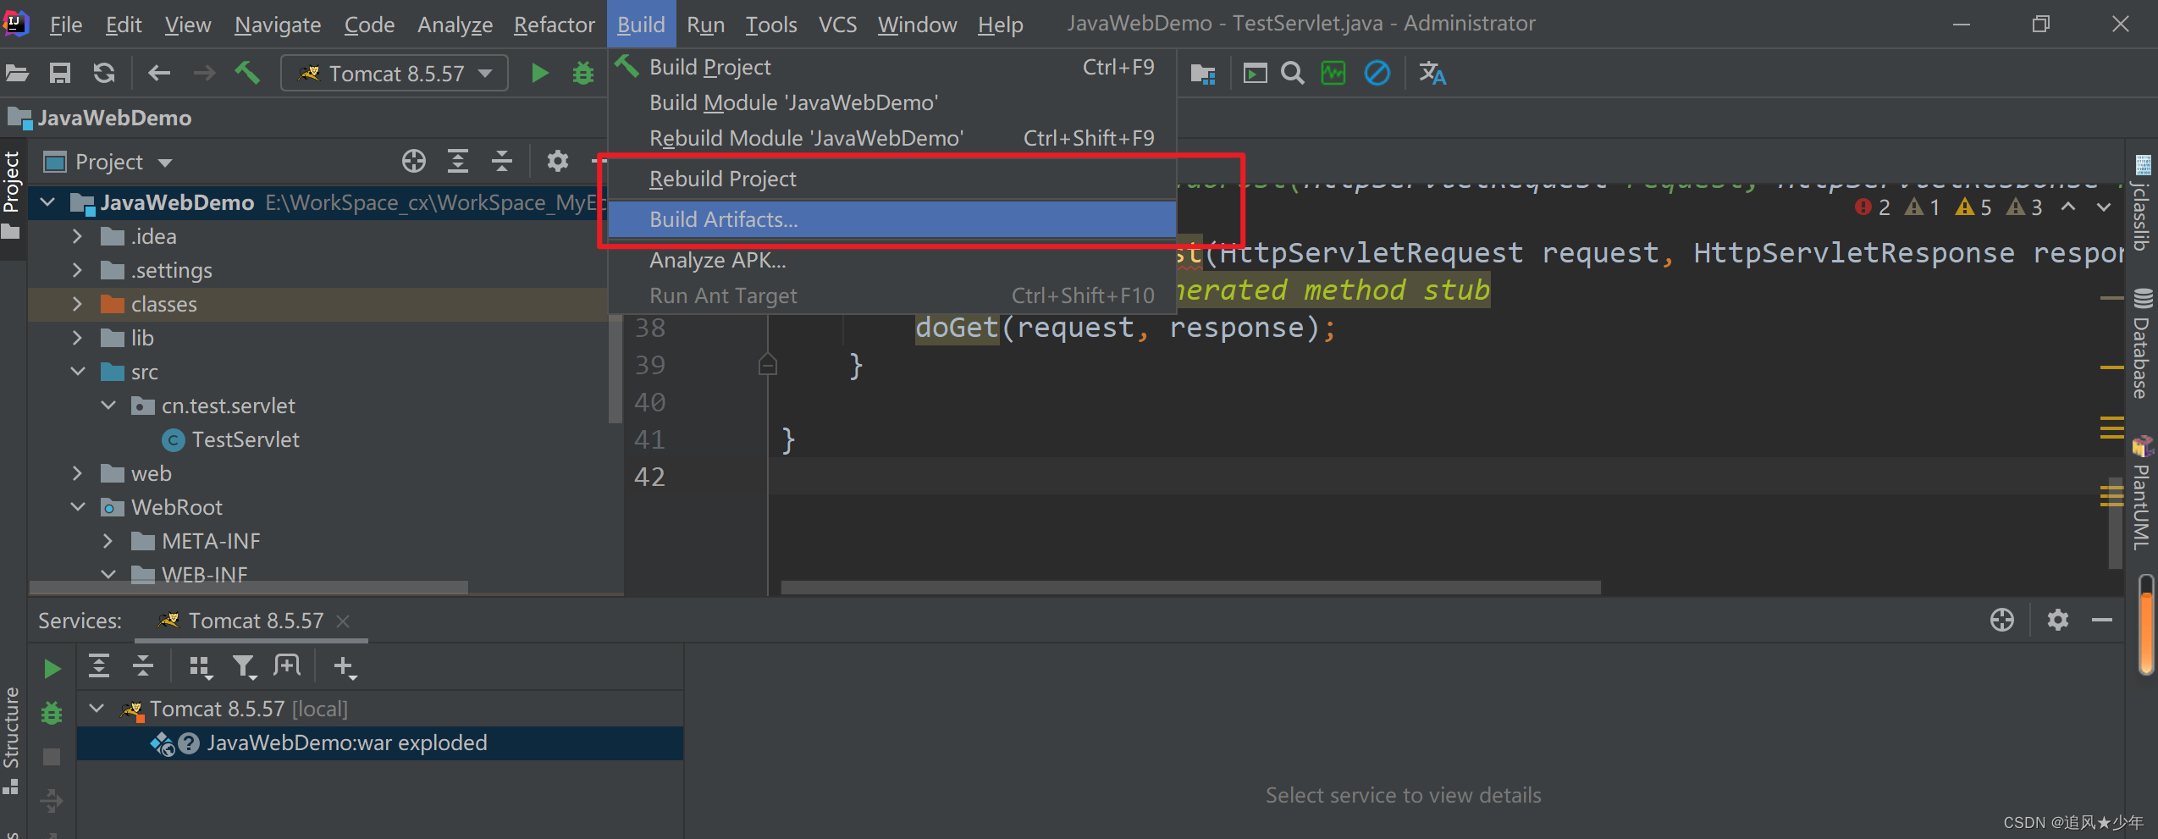Select JavaWebDemo:war exploded artifact

[x=346, y=742]
